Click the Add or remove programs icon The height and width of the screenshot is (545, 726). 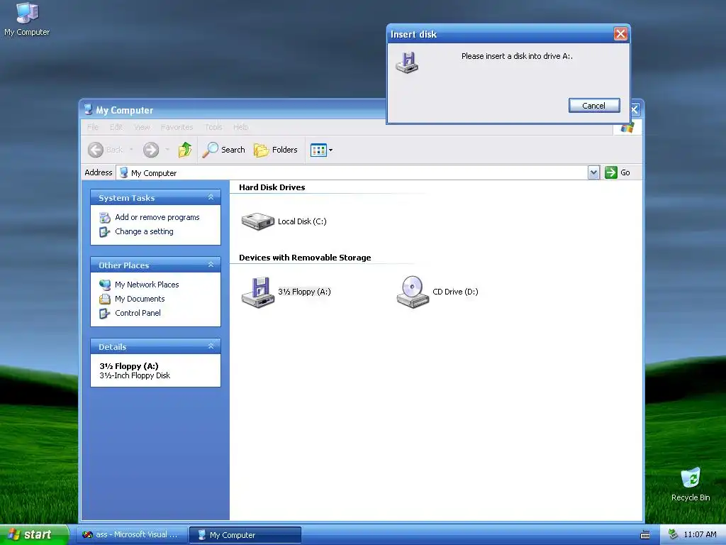(105, 217)
